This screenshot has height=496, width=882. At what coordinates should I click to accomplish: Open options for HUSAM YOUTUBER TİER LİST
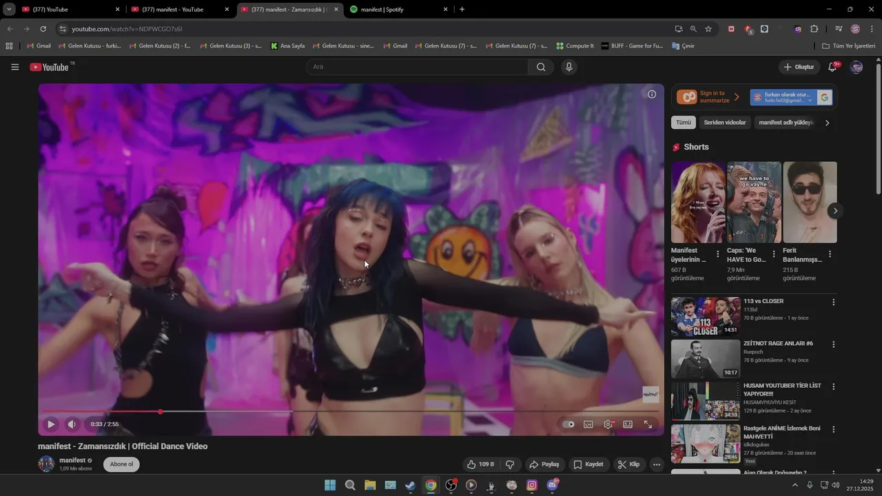[x=833, y=386]
